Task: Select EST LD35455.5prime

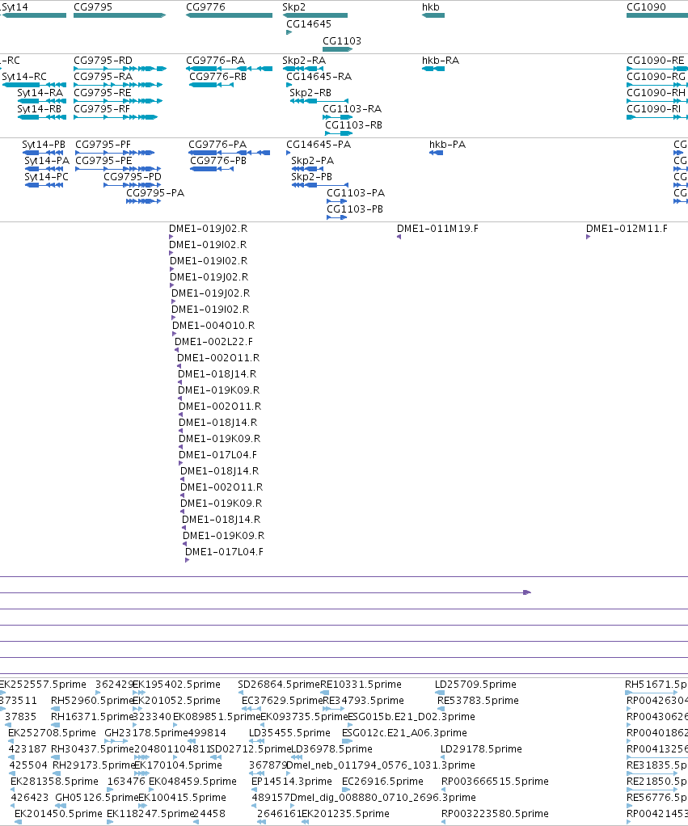Action: click(x=289, y=733)
